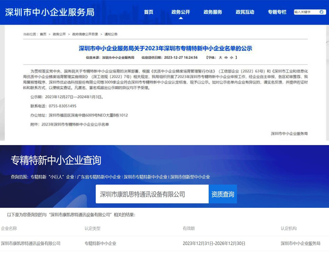Click the 深圳市中小企业服务局 site logo title

point(50,12)
